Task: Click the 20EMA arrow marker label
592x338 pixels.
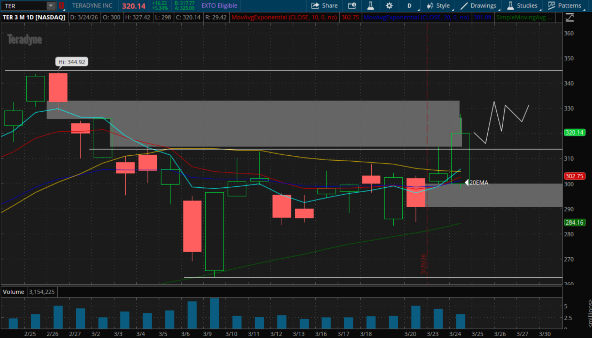Action: (477, 183)
